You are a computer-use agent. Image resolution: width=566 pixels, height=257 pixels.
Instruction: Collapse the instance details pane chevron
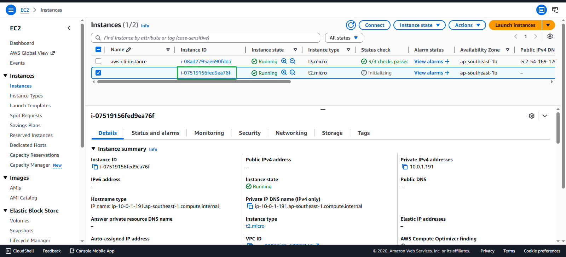coord(545,116)
